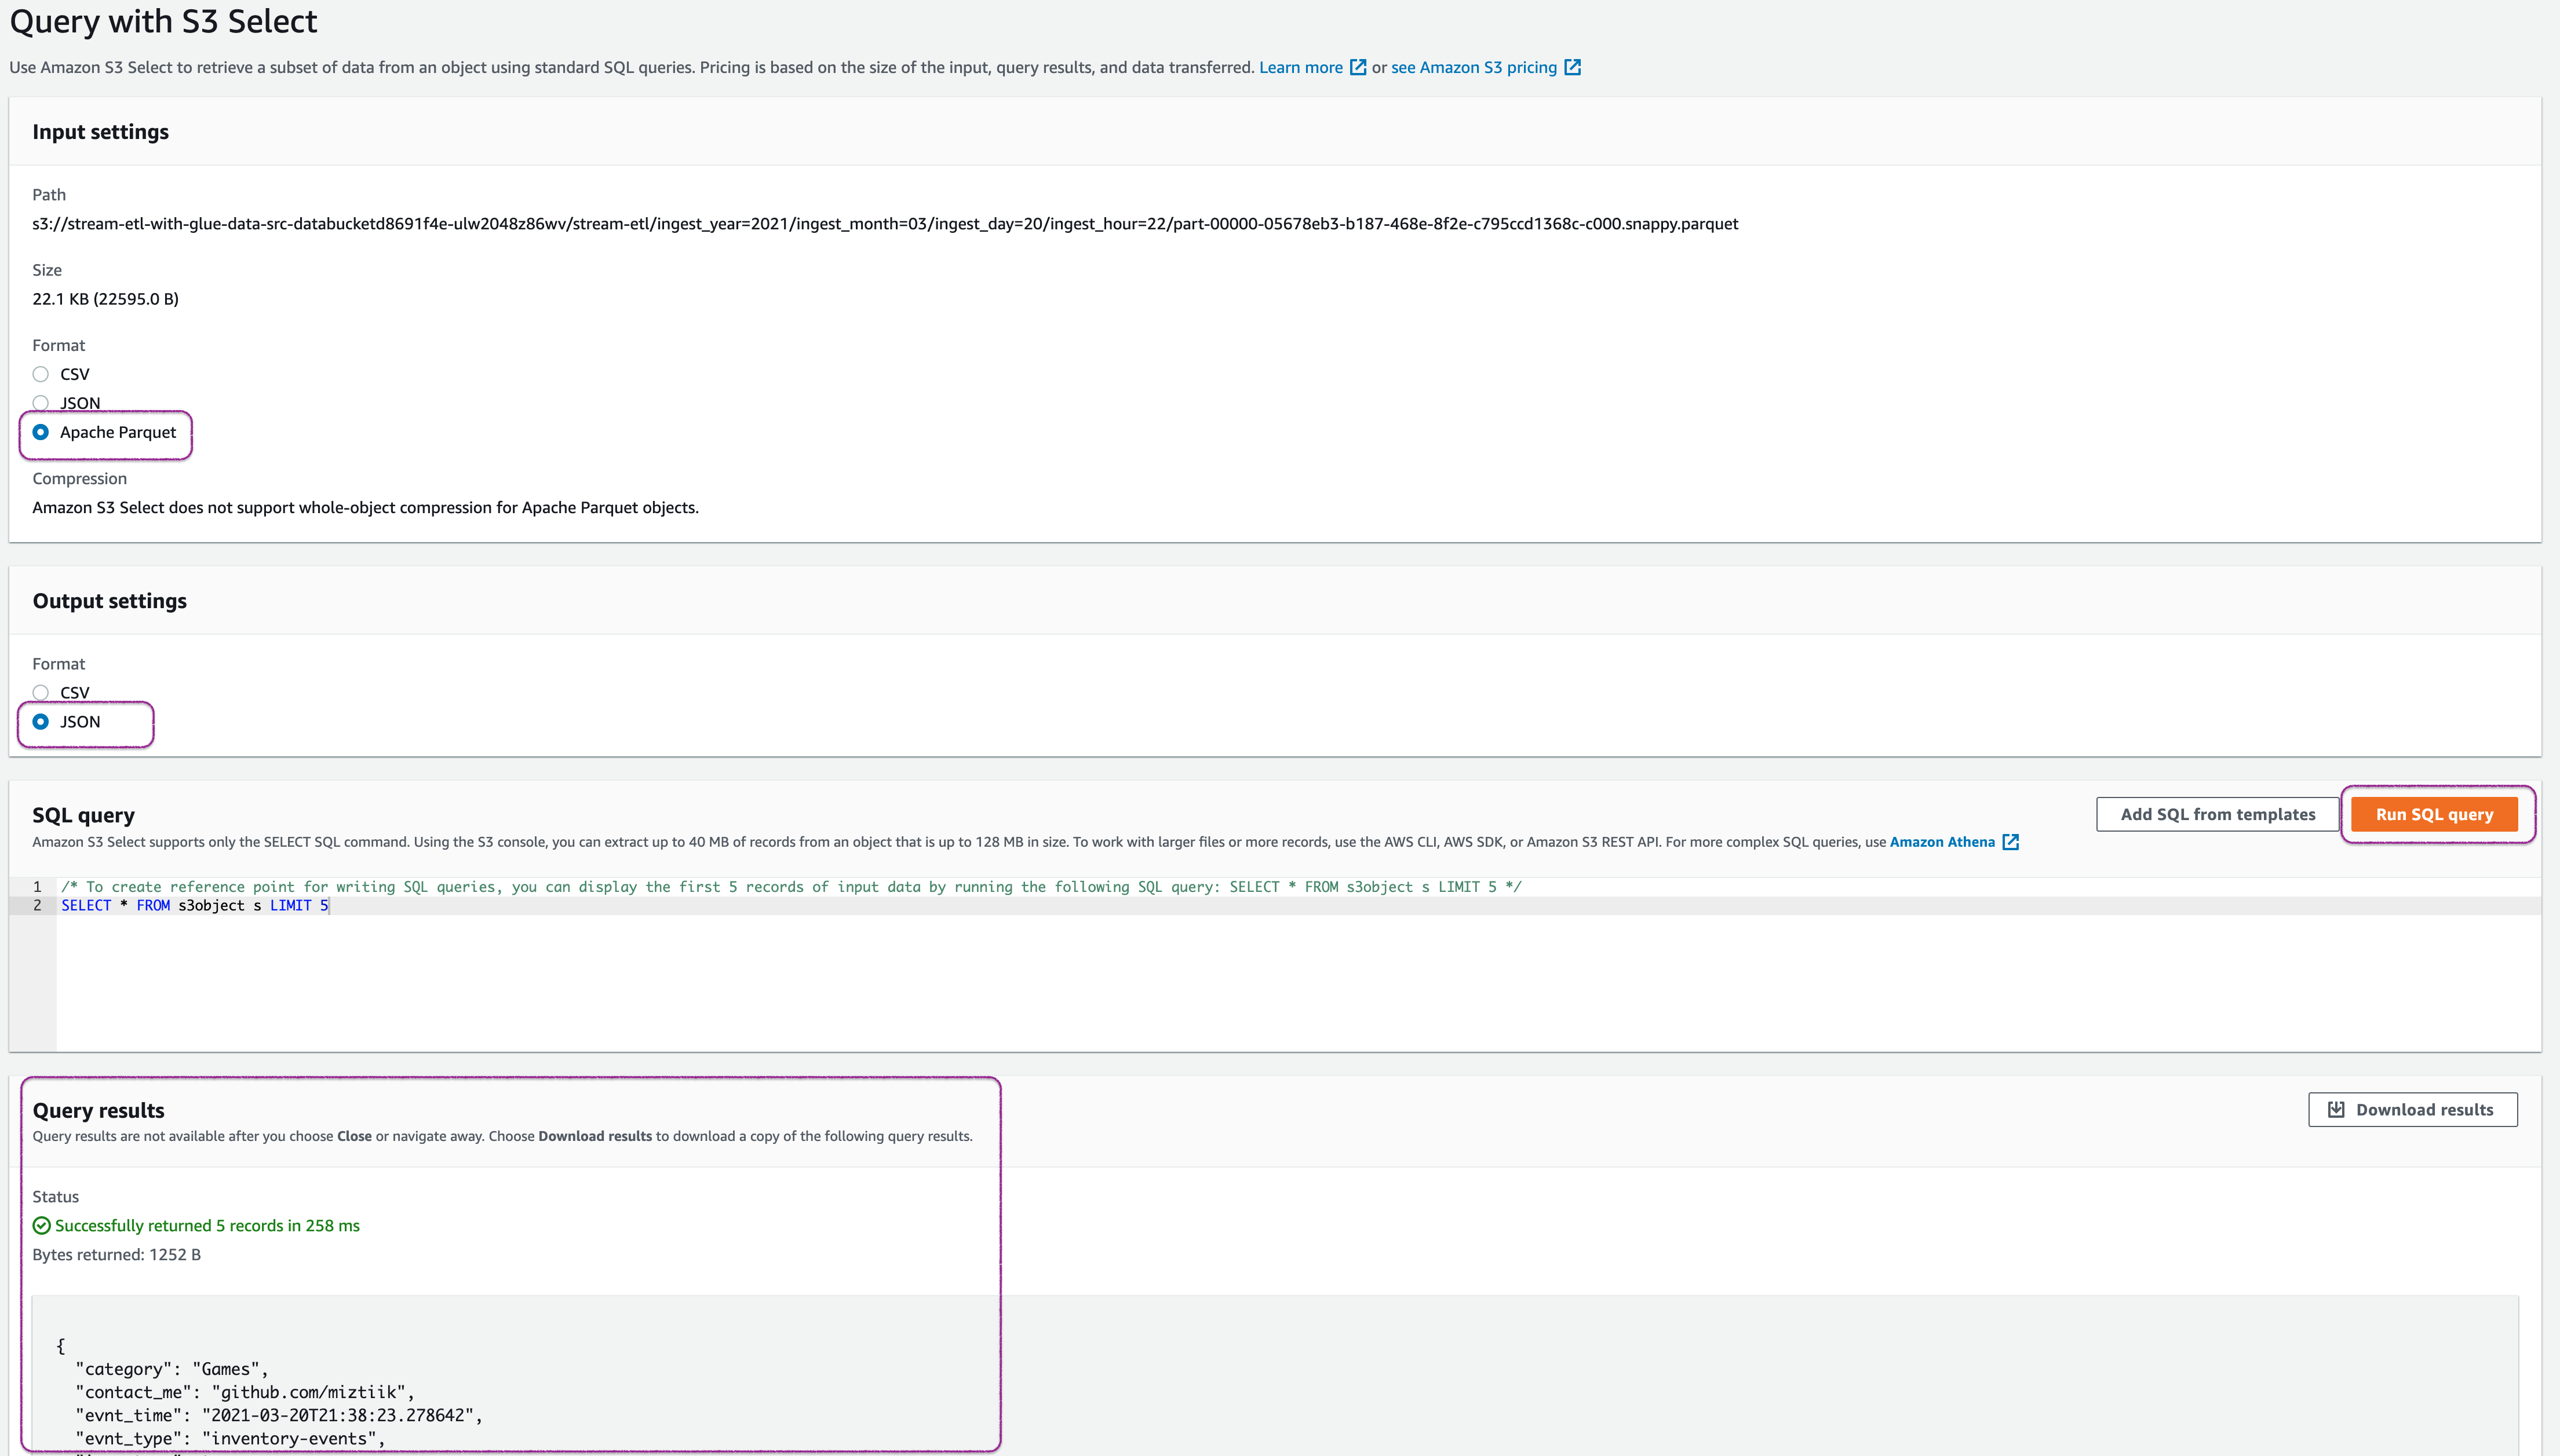Open the Amazon Athena link
The height and width of the screenshot is (1456, 2560).
(1941, 842)
